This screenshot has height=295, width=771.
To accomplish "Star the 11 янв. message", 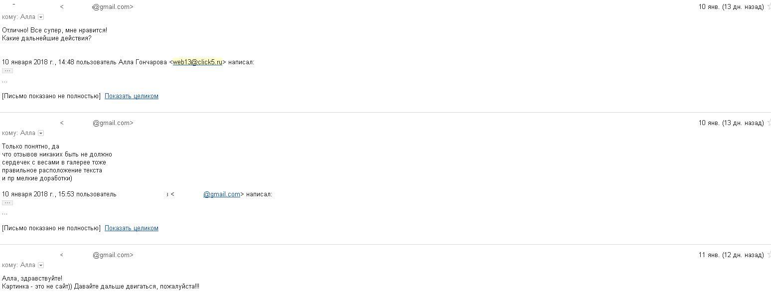I will click(x=769, y=255).
